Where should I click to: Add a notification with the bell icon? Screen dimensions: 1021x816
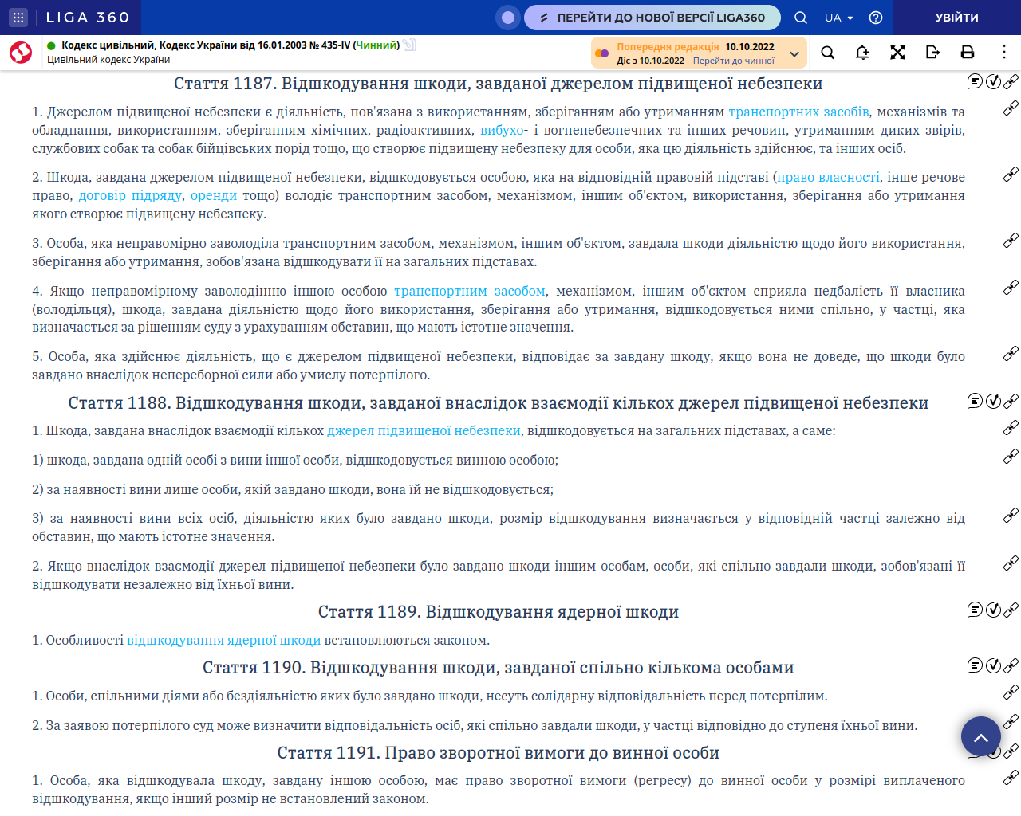click(x=862, y=53)
